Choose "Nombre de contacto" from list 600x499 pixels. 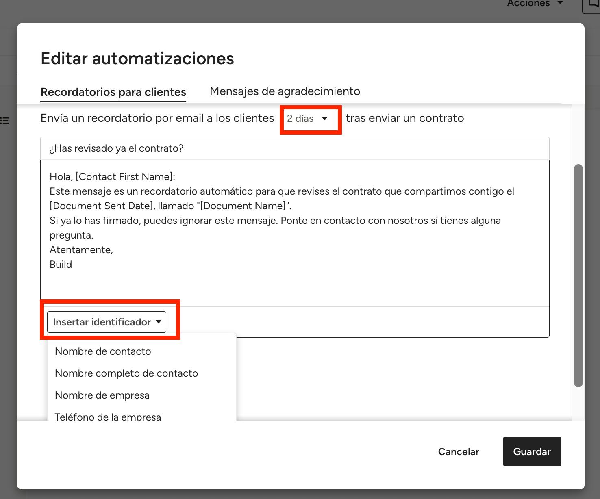103,351
